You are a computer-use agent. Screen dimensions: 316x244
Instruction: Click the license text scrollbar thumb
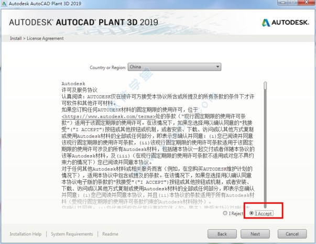click(265, 85)
